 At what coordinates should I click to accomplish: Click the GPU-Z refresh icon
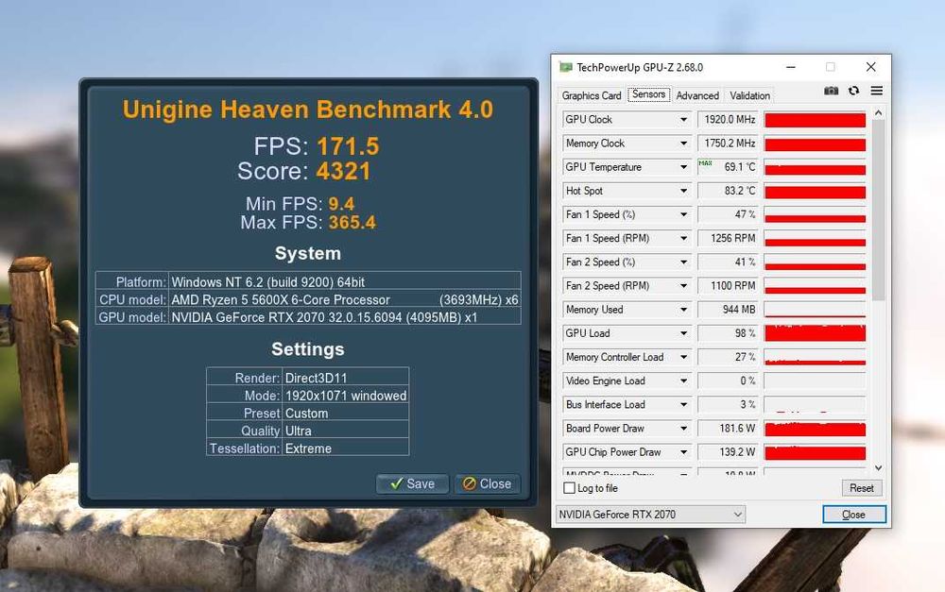(x=853, y=91)
